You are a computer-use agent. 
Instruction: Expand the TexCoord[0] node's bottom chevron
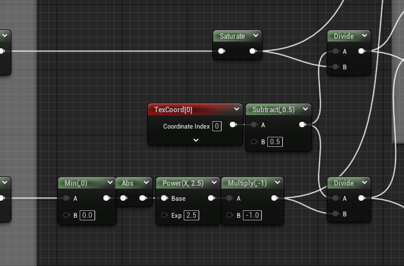(x=196, y=140)
